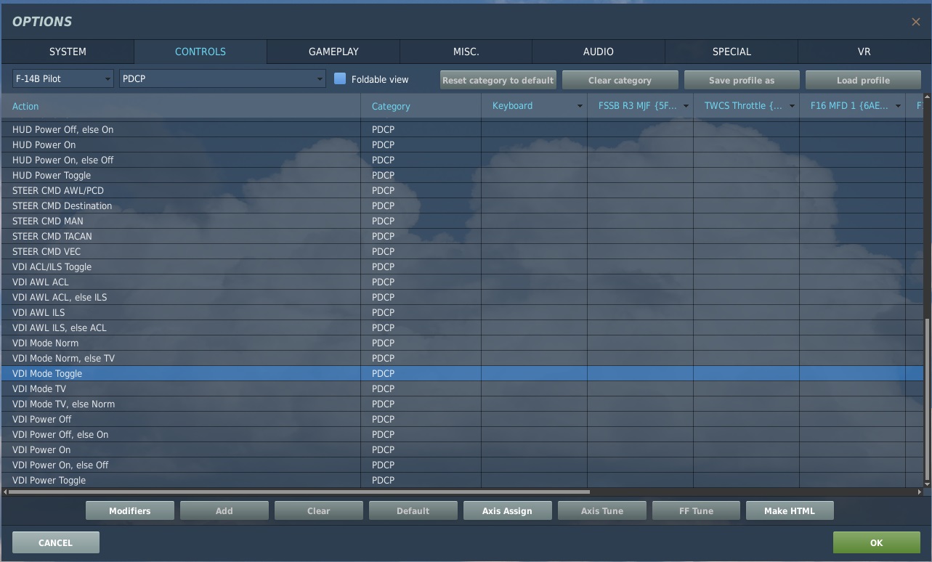932x562 pixels.
Task: Select the HUD Power On, else Off row
Action: pos(462,160)
